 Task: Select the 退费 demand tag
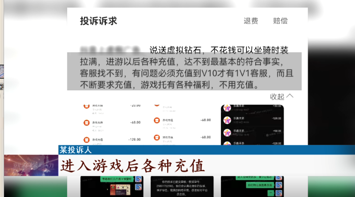(251, 21)
